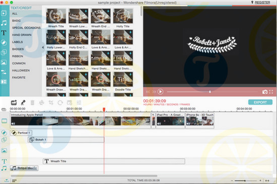Click the adjust settings sliders toolbar icon
Image resolution: width=277 pixels, height=184 pixels.
pos(79,102)
